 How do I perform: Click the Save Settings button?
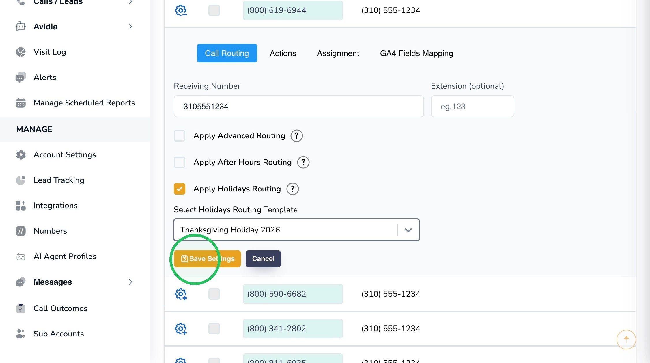207,259
